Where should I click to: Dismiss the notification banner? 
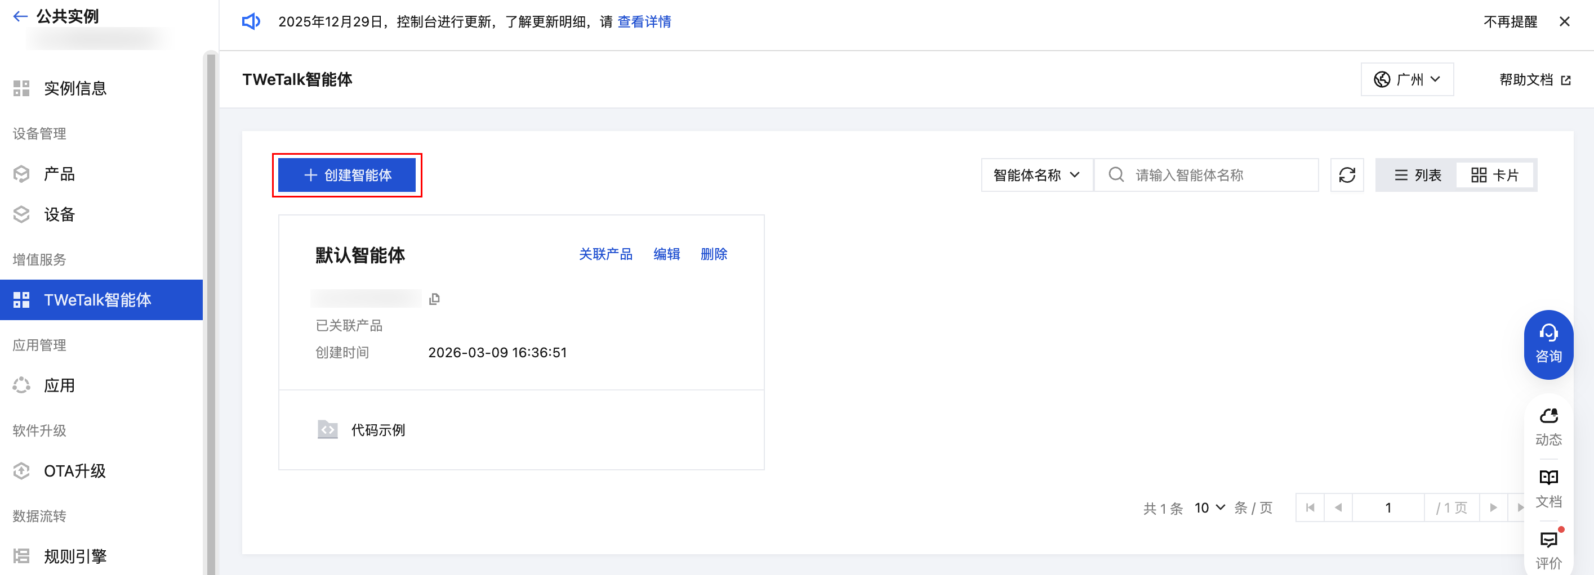click(1564, 21)
